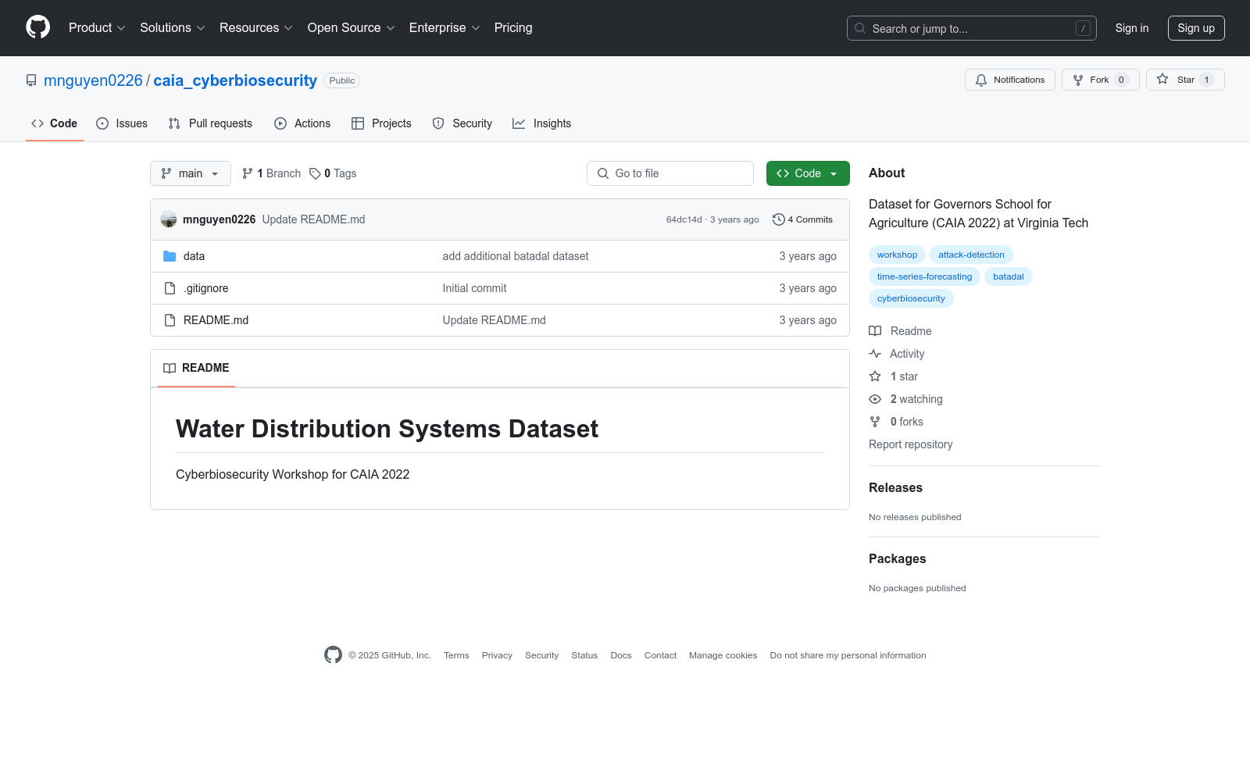
Task: Click the workshop topic tag
Action: pyautogui.click(x=897, y=255)
